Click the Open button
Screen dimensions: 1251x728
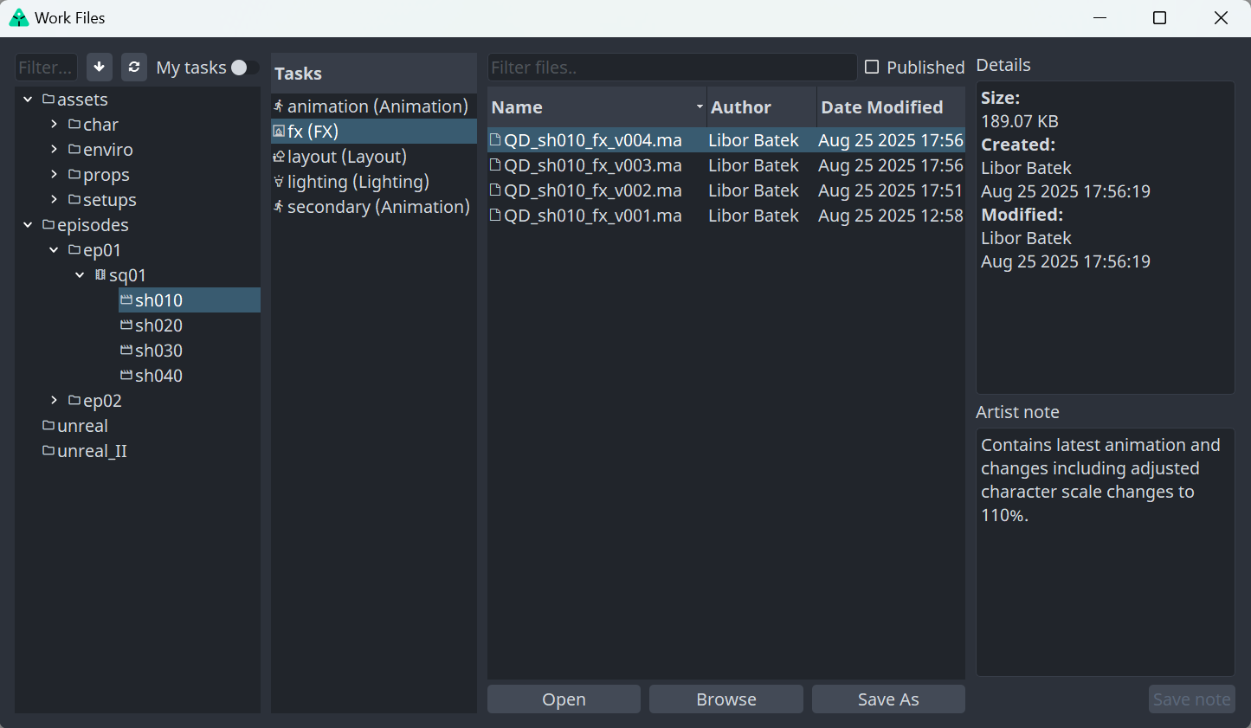(564, 699)
